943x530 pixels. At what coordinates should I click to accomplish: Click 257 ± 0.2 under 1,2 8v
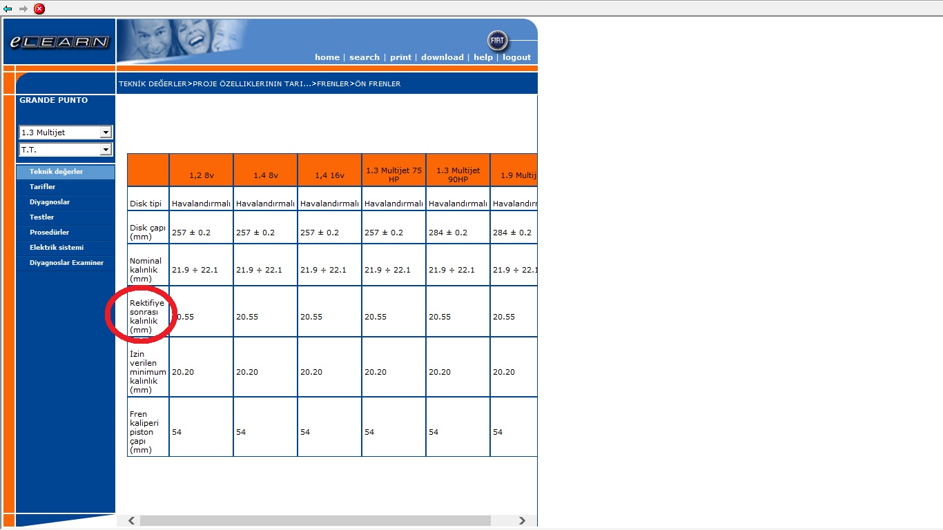click(x=191, y=233)
